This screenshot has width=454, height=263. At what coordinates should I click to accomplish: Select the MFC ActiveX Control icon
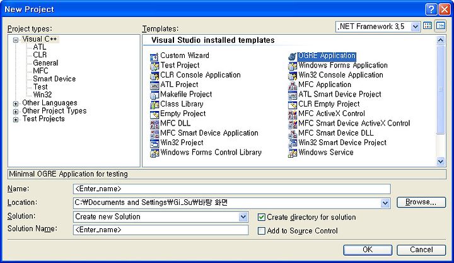point(293,114)
